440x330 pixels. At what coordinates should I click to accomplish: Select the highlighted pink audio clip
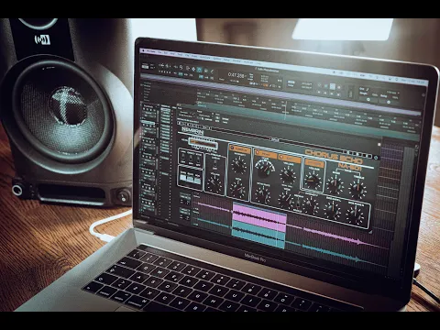click(x=259, y=216)
